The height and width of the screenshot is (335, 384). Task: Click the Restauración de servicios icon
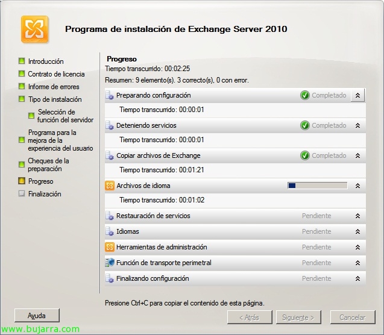(110, 216)
